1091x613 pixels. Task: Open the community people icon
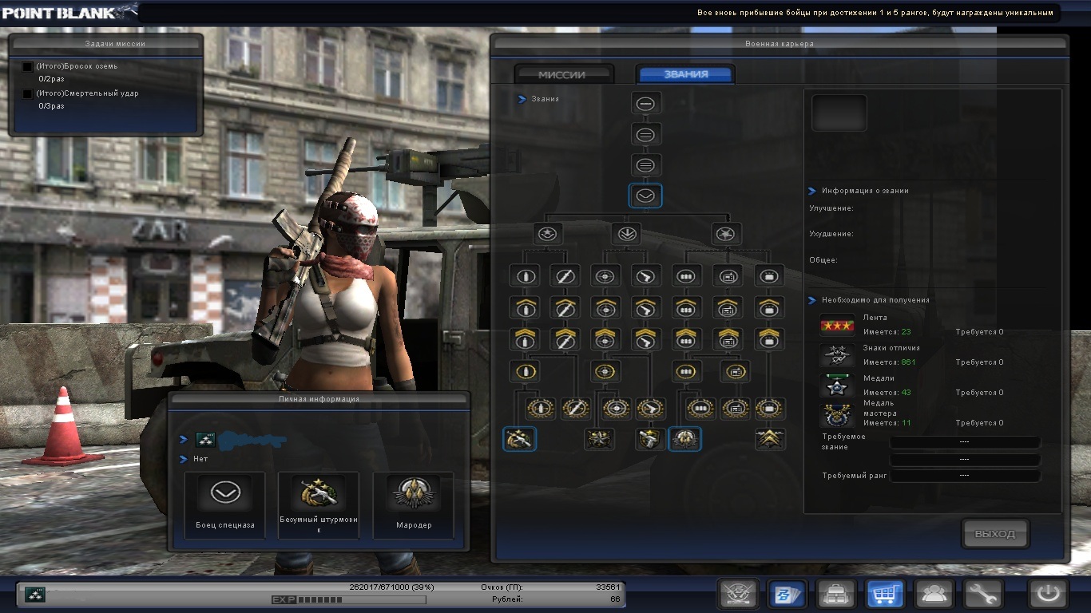pyautogui.click(x=934, y=594)
